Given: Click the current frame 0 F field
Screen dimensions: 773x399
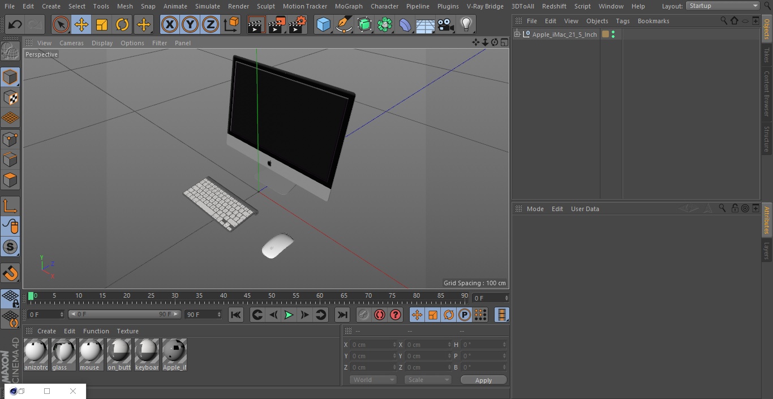Looking at the screenshot, I should 490,298.
